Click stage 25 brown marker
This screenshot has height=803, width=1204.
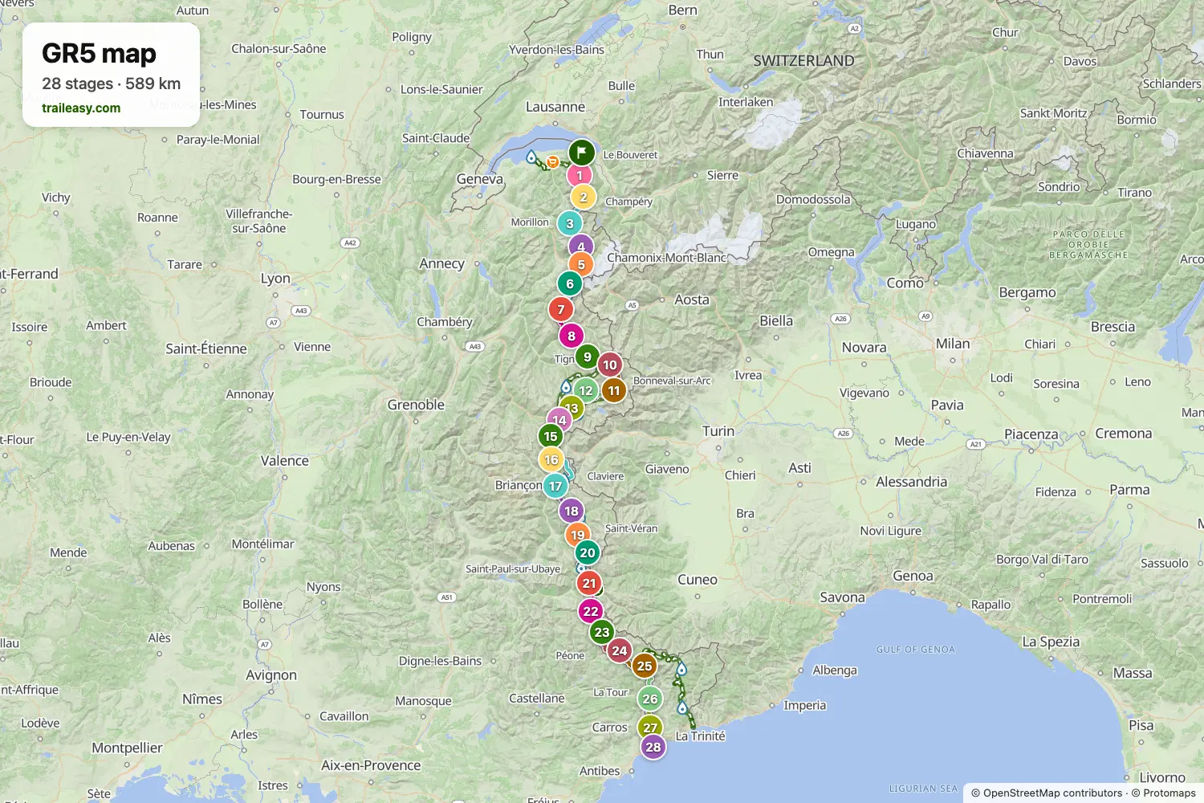(x=645, y=666)
